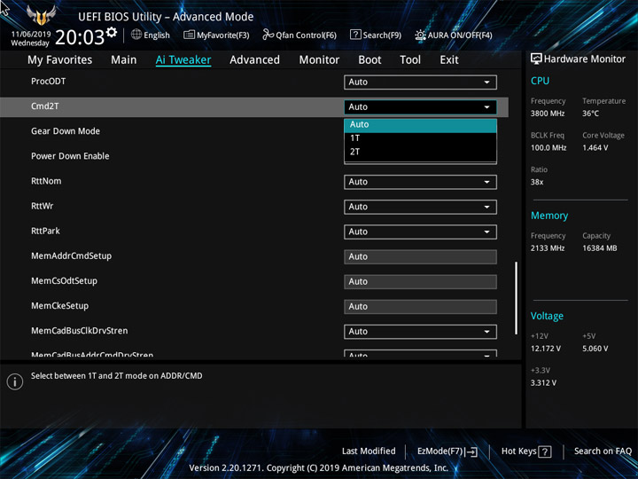Open the RttWr dropdown
The width and height of the screenshot is (638, 479).
point(420,207)
